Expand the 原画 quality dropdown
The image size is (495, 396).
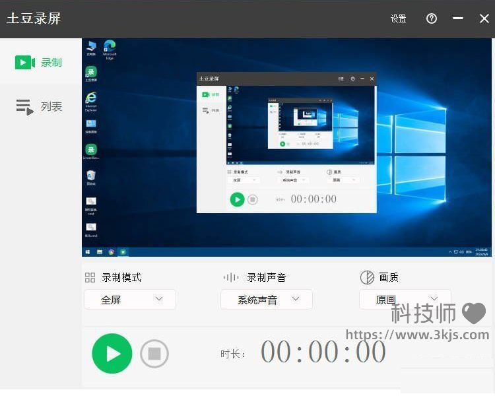[x=405, y=300]
